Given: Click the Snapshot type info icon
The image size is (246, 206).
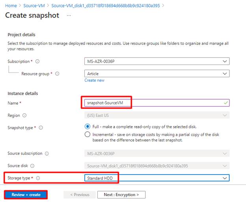Looking at the screenshot, I should [x=41, y=128].
